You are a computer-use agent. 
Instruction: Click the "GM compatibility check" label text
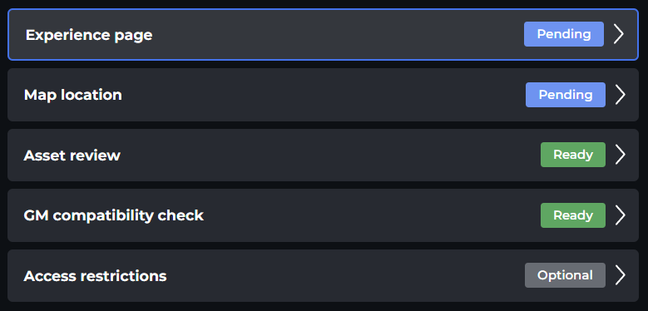[114, 215]
